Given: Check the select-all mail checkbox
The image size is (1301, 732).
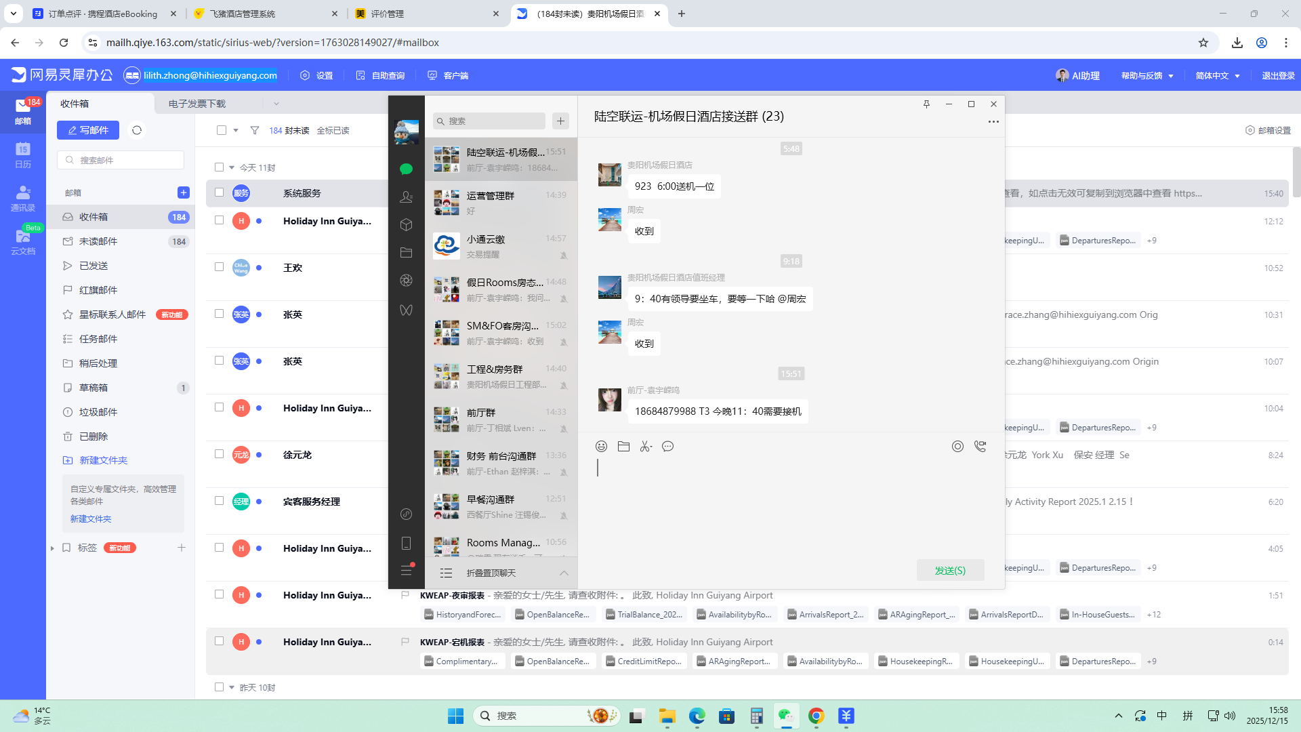Looking at the screenshot, I should (222, 130).
